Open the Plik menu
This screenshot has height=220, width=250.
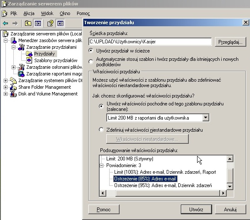coord(14,13)
